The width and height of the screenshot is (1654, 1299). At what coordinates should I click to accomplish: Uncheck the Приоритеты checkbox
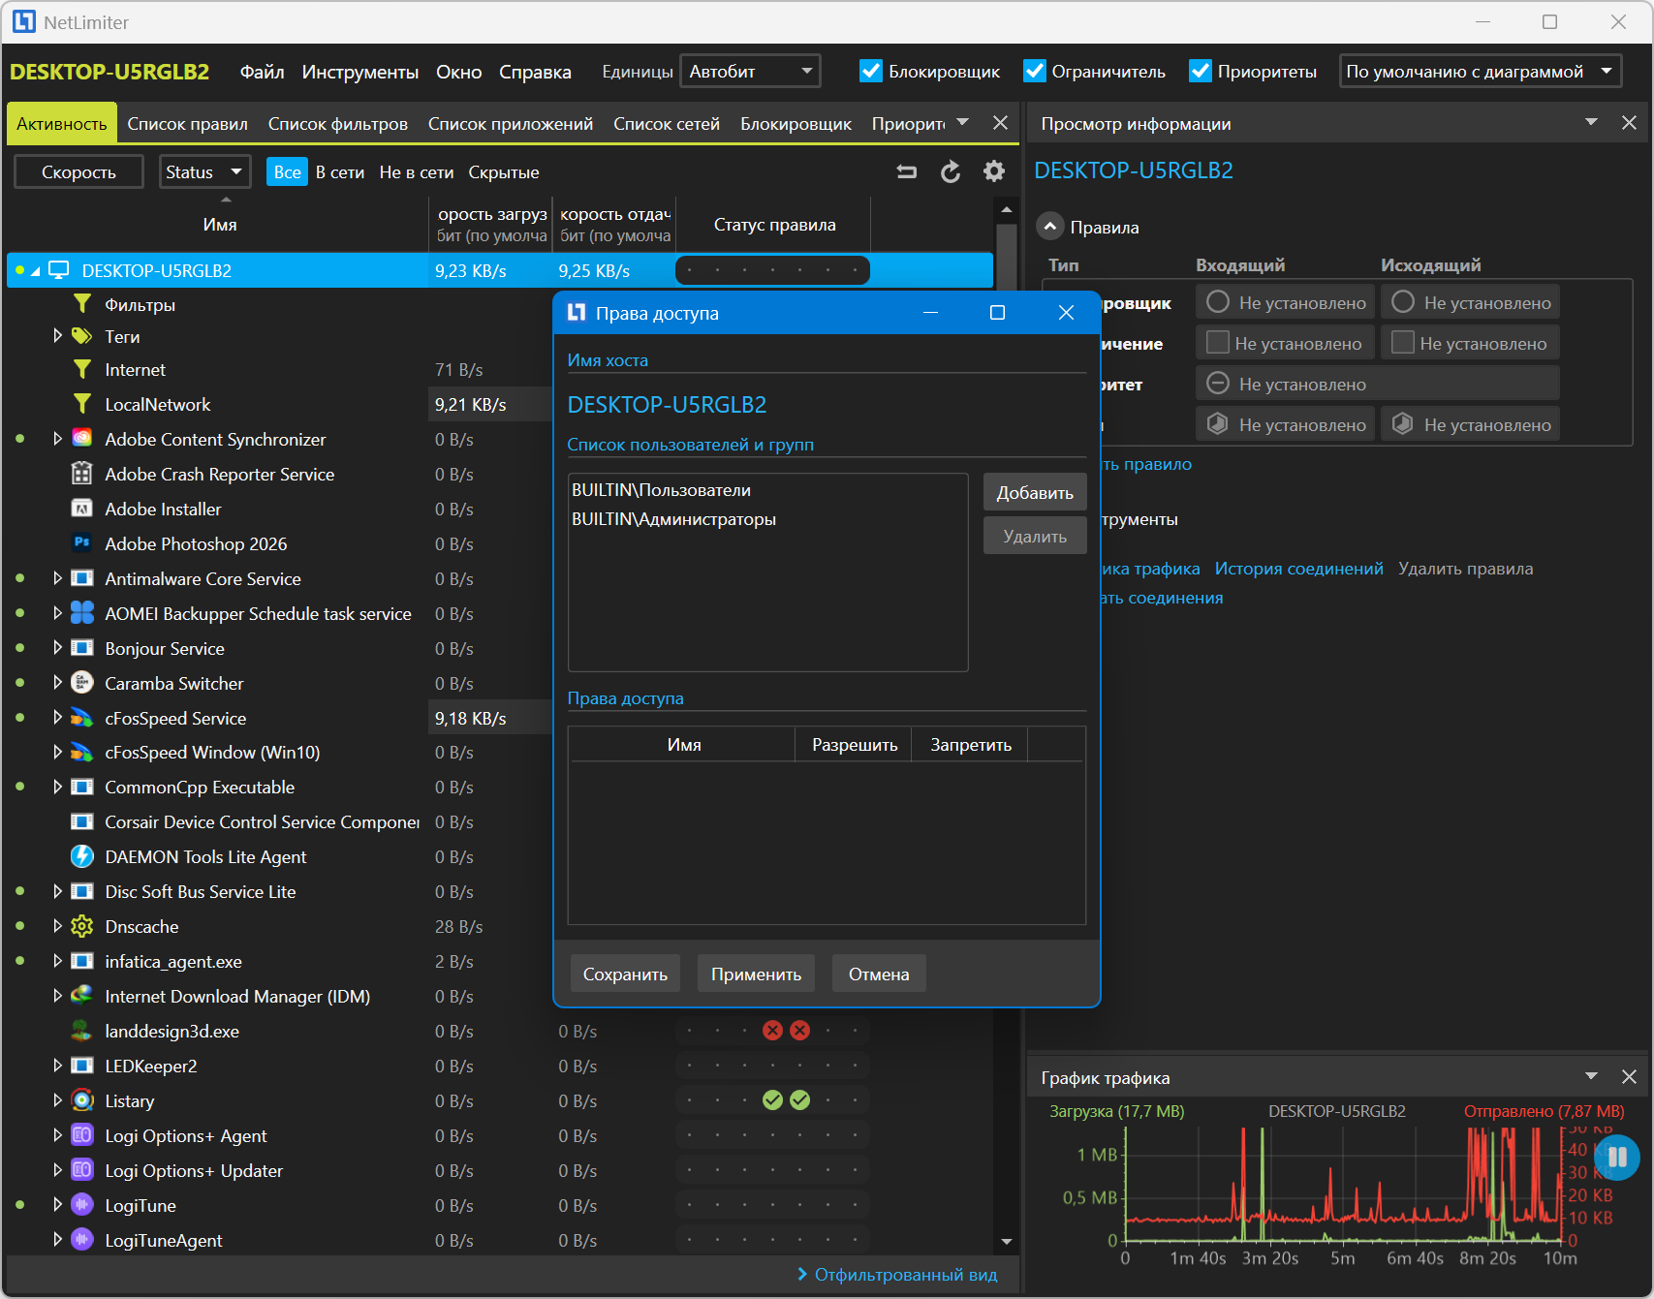point(1201,72)
